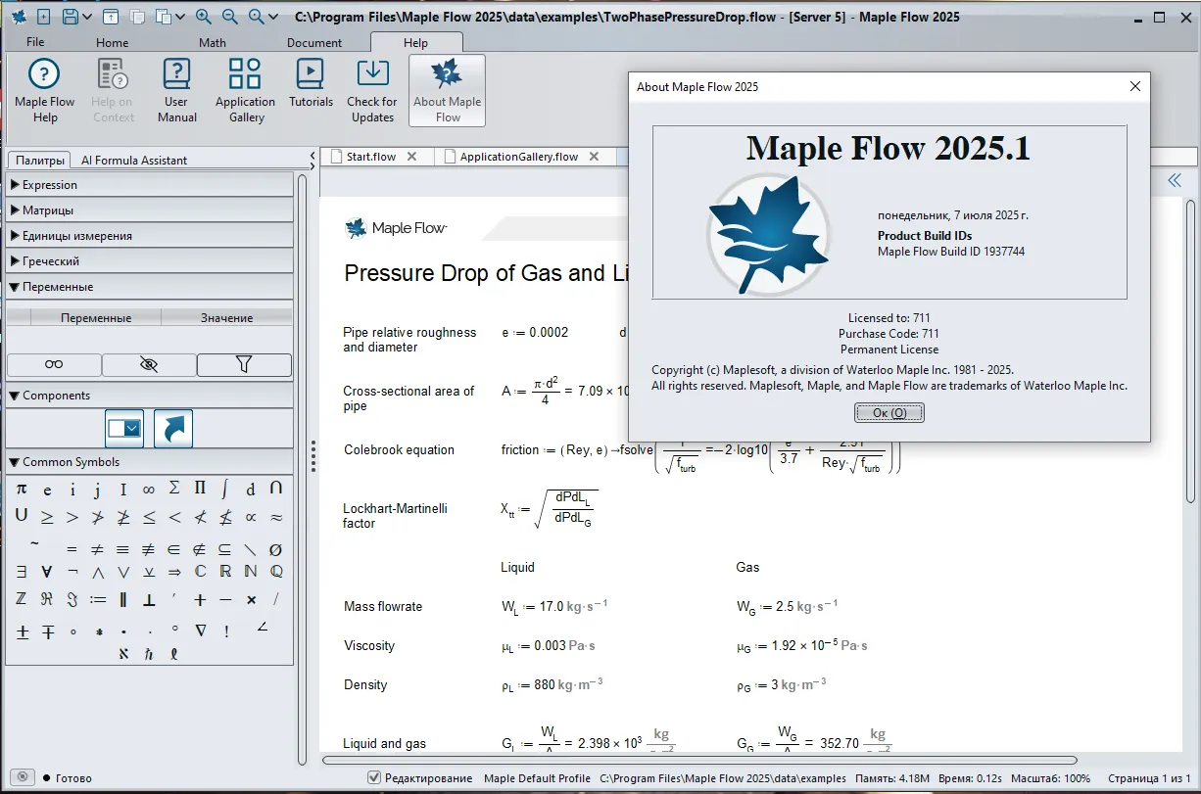
Task: Create a new document from quick toolbar
Action: pyautogui.click(x=42, y=17)
